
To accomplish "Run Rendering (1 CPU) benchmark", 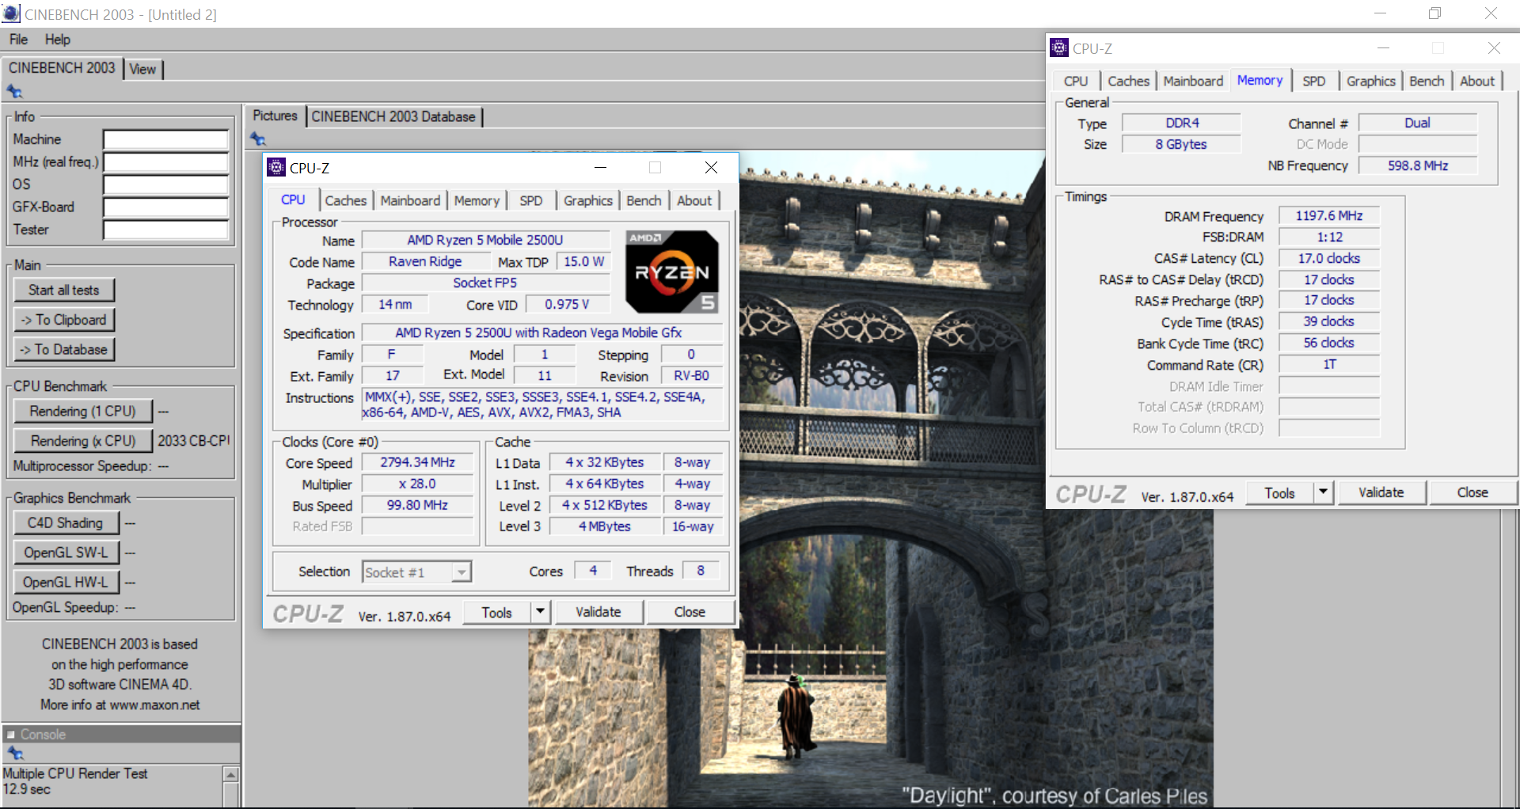I will pos(82,411).
